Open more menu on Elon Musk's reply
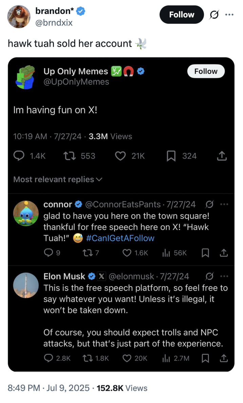The width and height of the screenshot is (243, 403). pyautogui.click(x=224, y=277)
